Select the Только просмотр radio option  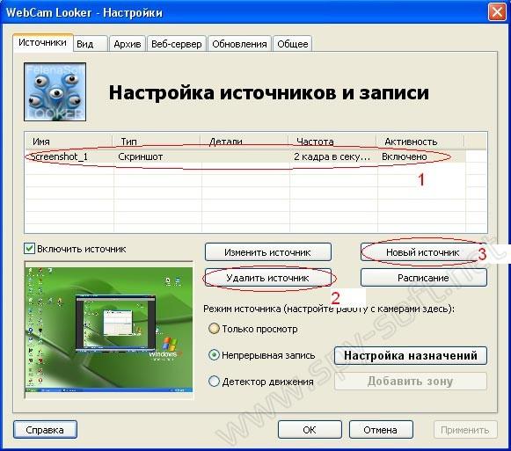[x=214, y=329]
